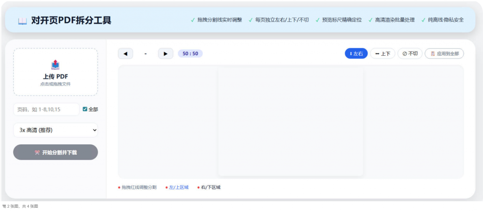Select 上下 split mode
This screenshot has height=211, width=483.
tap(383, 54)
